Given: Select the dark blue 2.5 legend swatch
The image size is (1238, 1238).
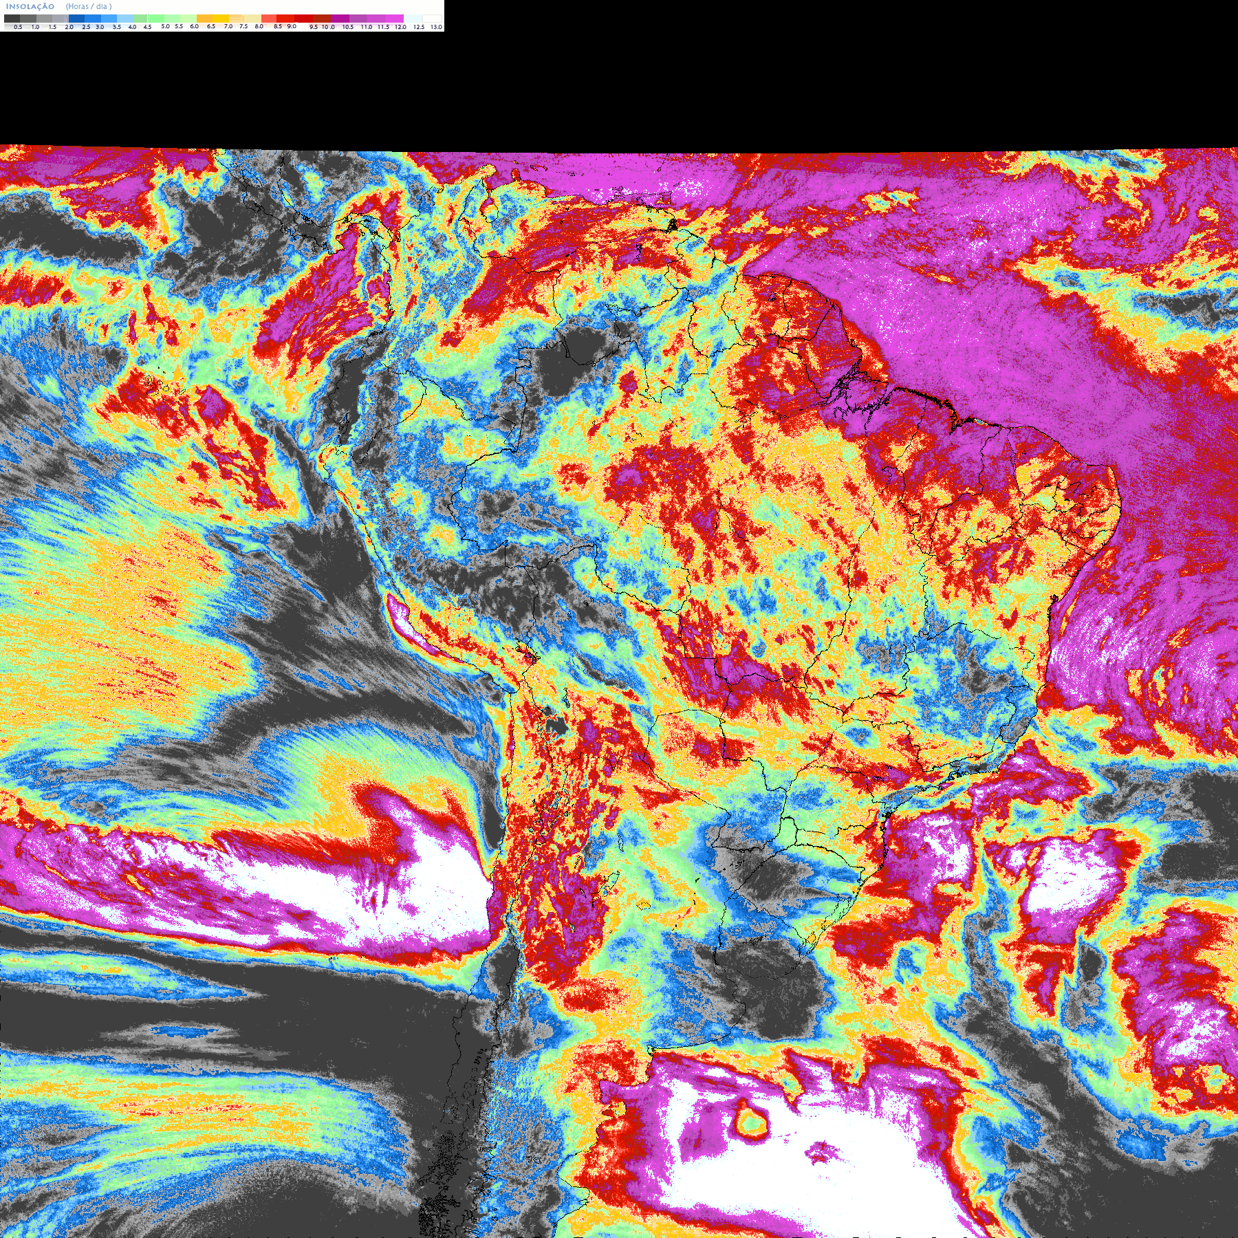Looking at the screenshot, I should (x=76, y=19).
